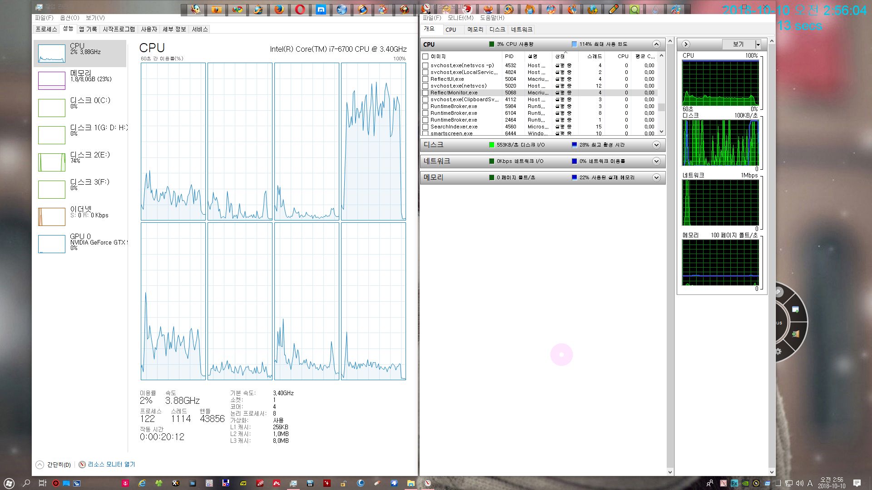Open the 파일(F) menu in Task Manager

(x=44, y=18)
